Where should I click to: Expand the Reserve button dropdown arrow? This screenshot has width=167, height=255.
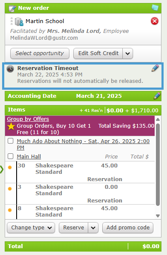coord(93,228)
